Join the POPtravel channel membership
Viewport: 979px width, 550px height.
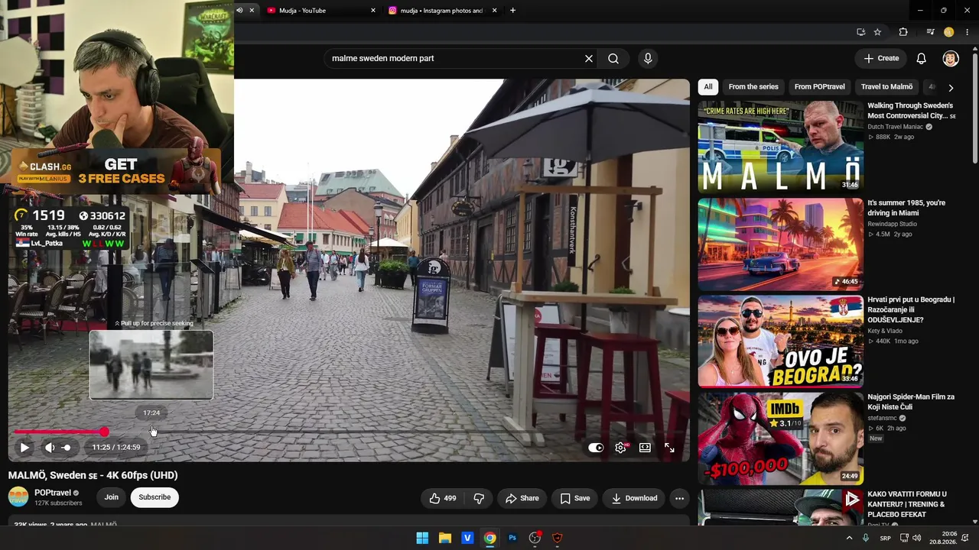[x=112, y=497]
